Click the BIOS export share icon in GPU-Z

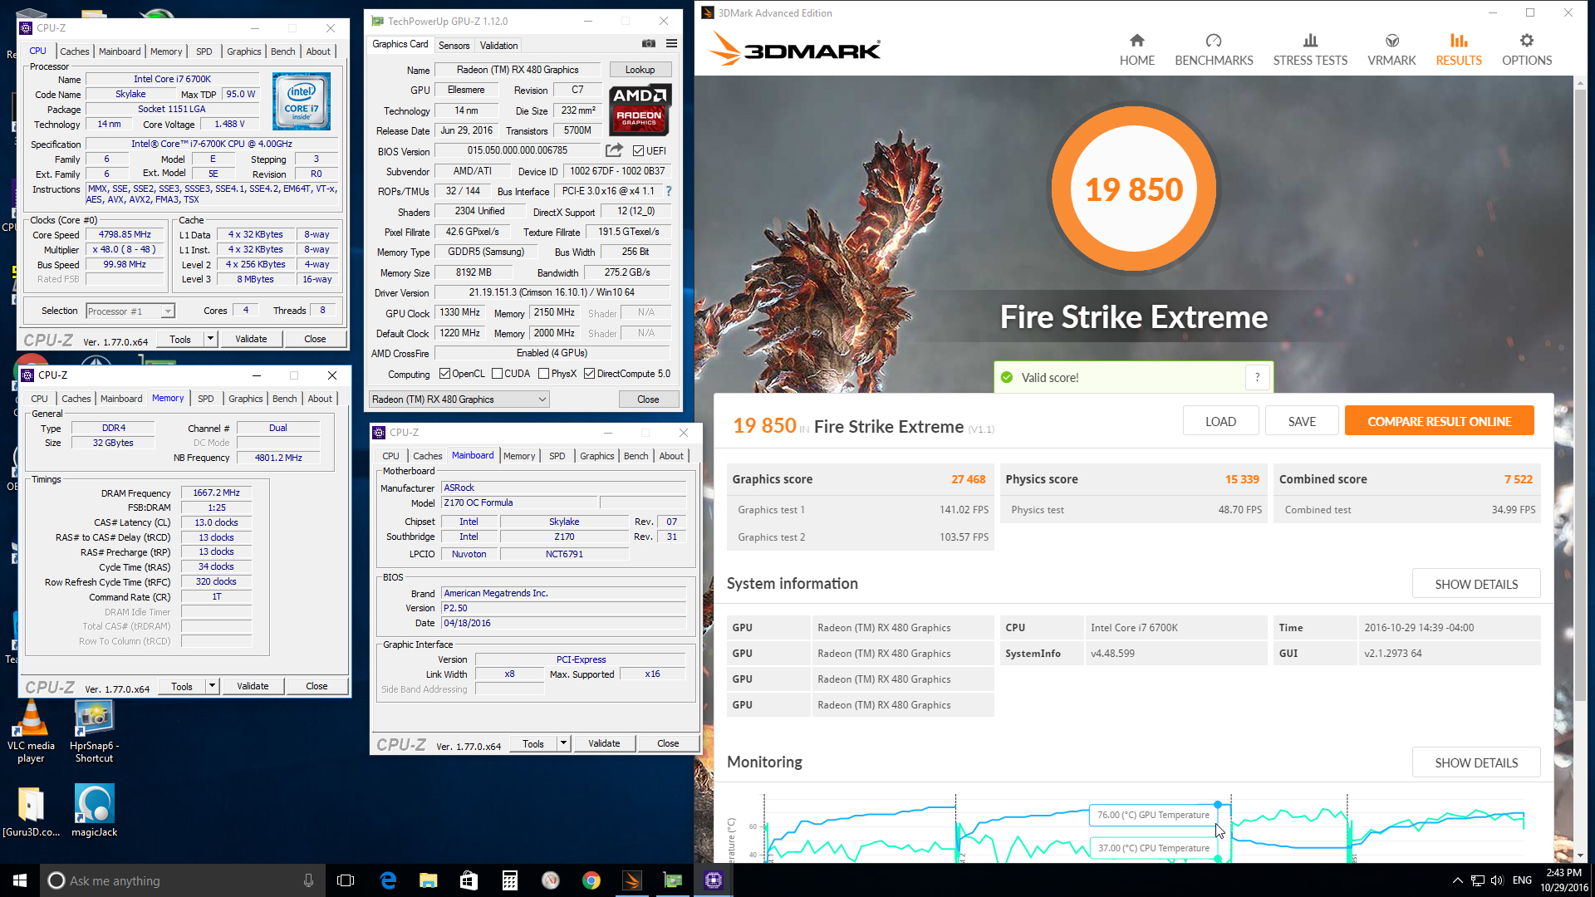(614, 150)
